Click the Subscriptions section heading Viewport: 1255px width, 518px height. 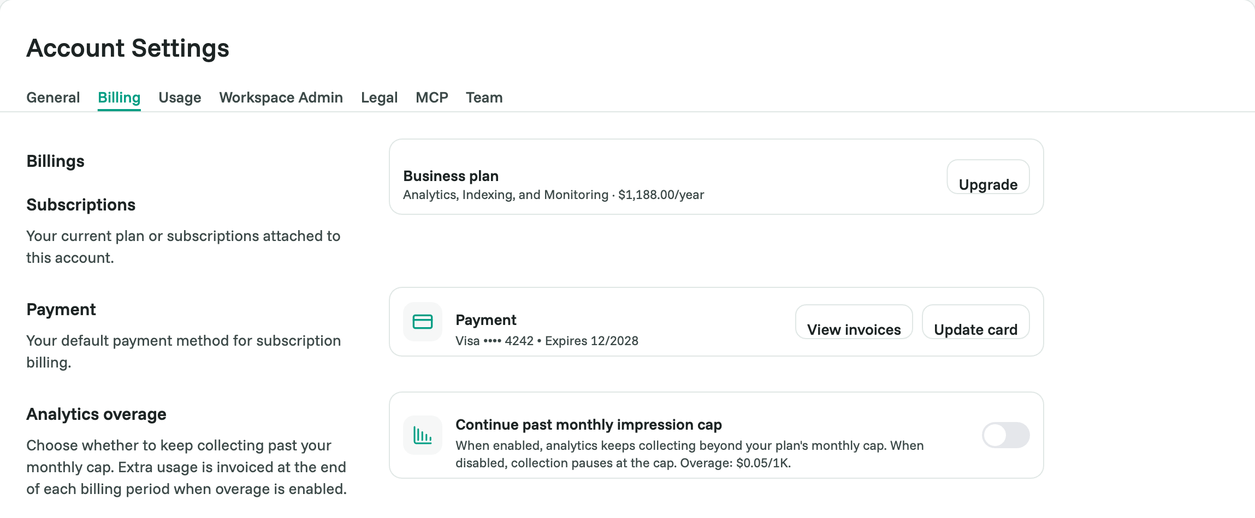coord(81,205)
